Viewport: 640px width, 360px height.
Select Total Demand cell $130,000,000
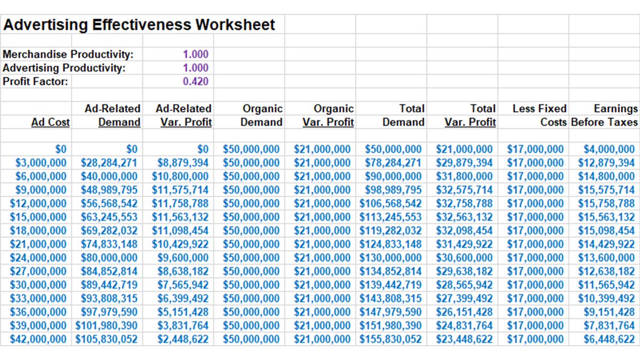click(x=390, y=258)
